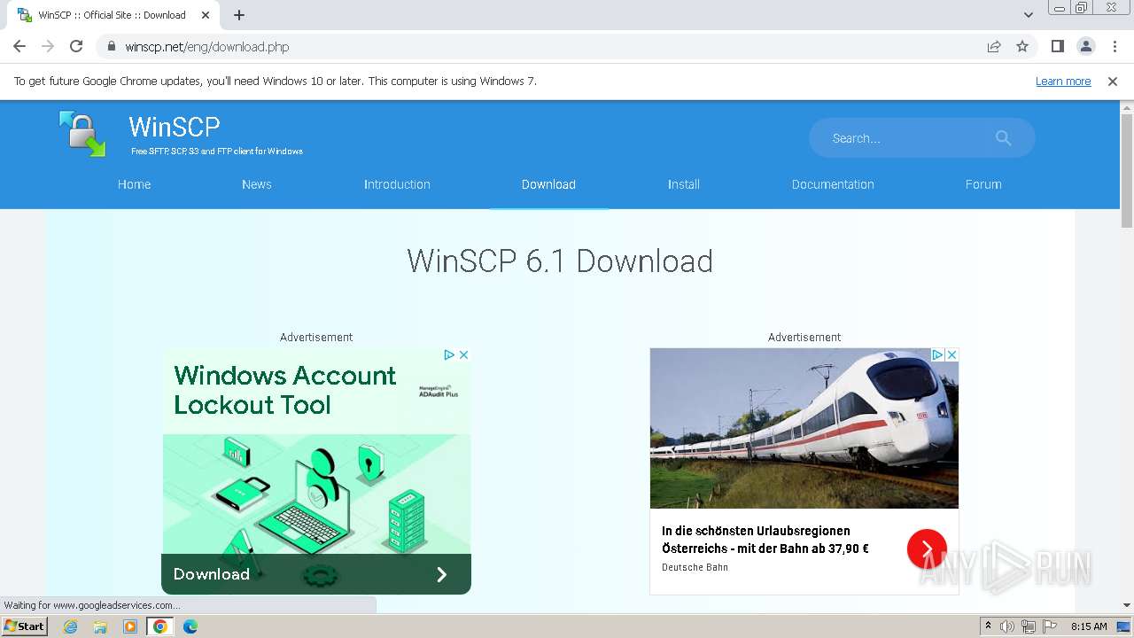Click the WinSCP 6.1 Download heading
The height and width of the screenshot is (638, 1134).
pyautogui.click(x=560, y=261)
